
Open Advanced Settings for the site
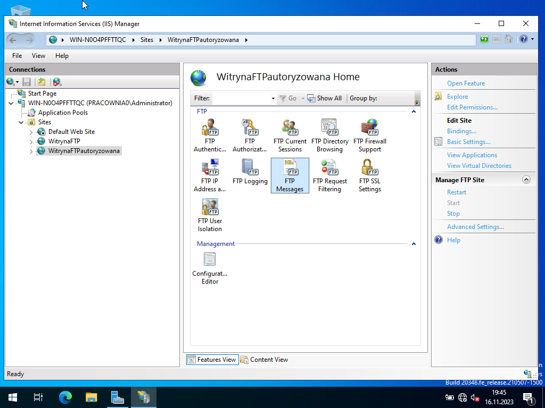click(x=475, y=227)
